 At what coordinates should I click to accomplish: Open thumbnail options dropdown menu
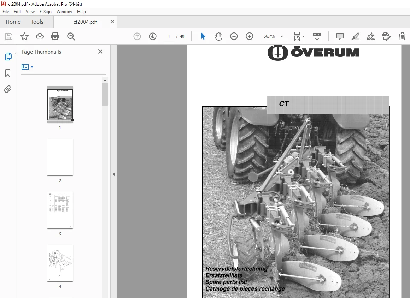28,67
